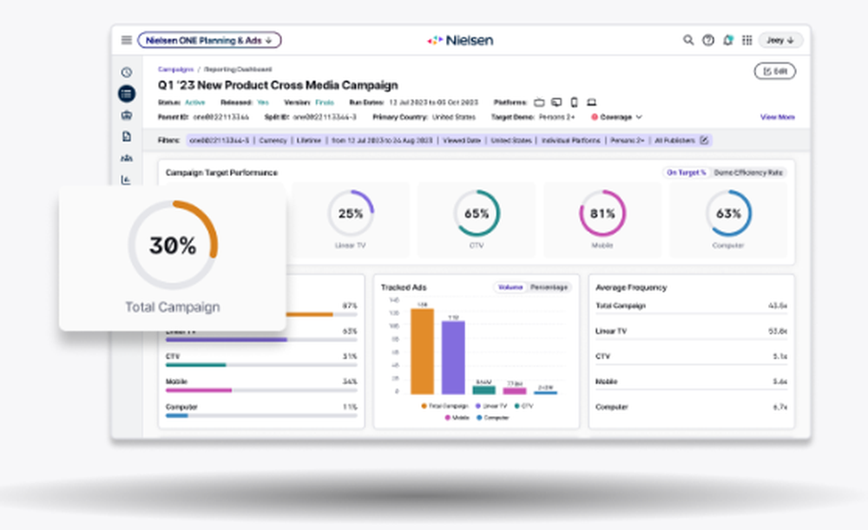868x530 pixels.
Task: Click the Total Campaign legend swatch in Tracked Ads
Action: pos(424,406)
